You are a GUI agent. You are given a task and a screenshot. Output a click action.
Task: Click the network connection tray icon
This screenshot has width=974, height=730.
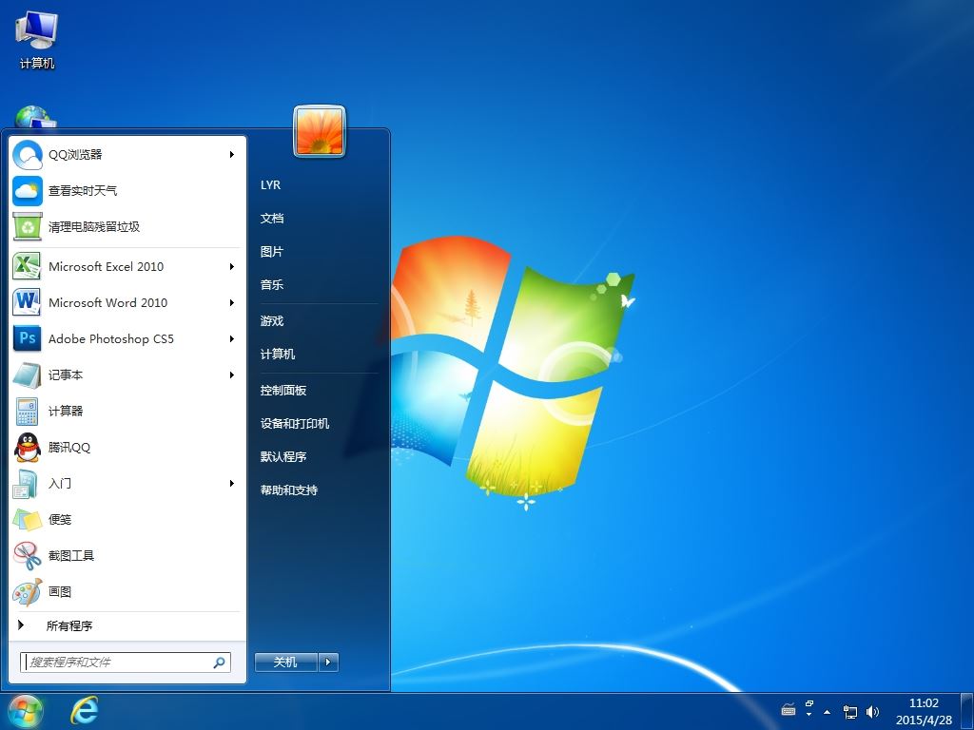coord(849,711)
